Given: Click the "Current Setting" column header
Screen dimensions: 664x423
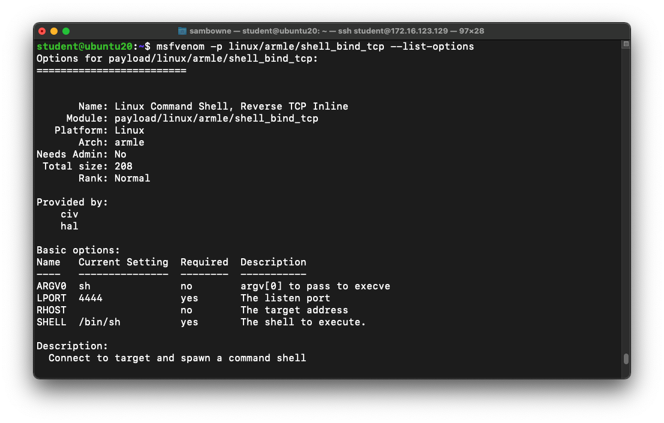Looking at the screenshot, I should (124, 262).
